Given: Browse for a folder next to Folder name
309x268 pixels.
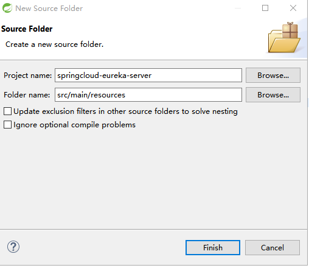Looking at the screenshot, I should point(273,95).
